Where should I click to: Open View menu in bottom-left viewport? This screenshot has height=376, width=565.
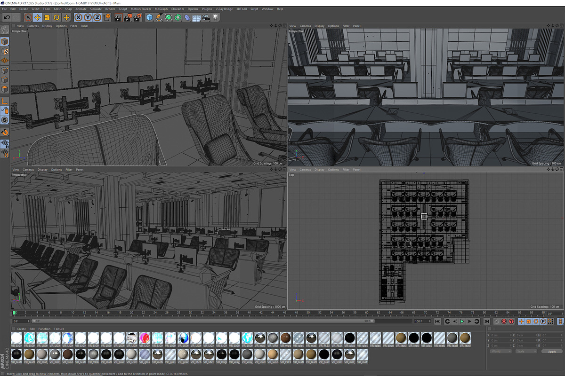(16, 170)
